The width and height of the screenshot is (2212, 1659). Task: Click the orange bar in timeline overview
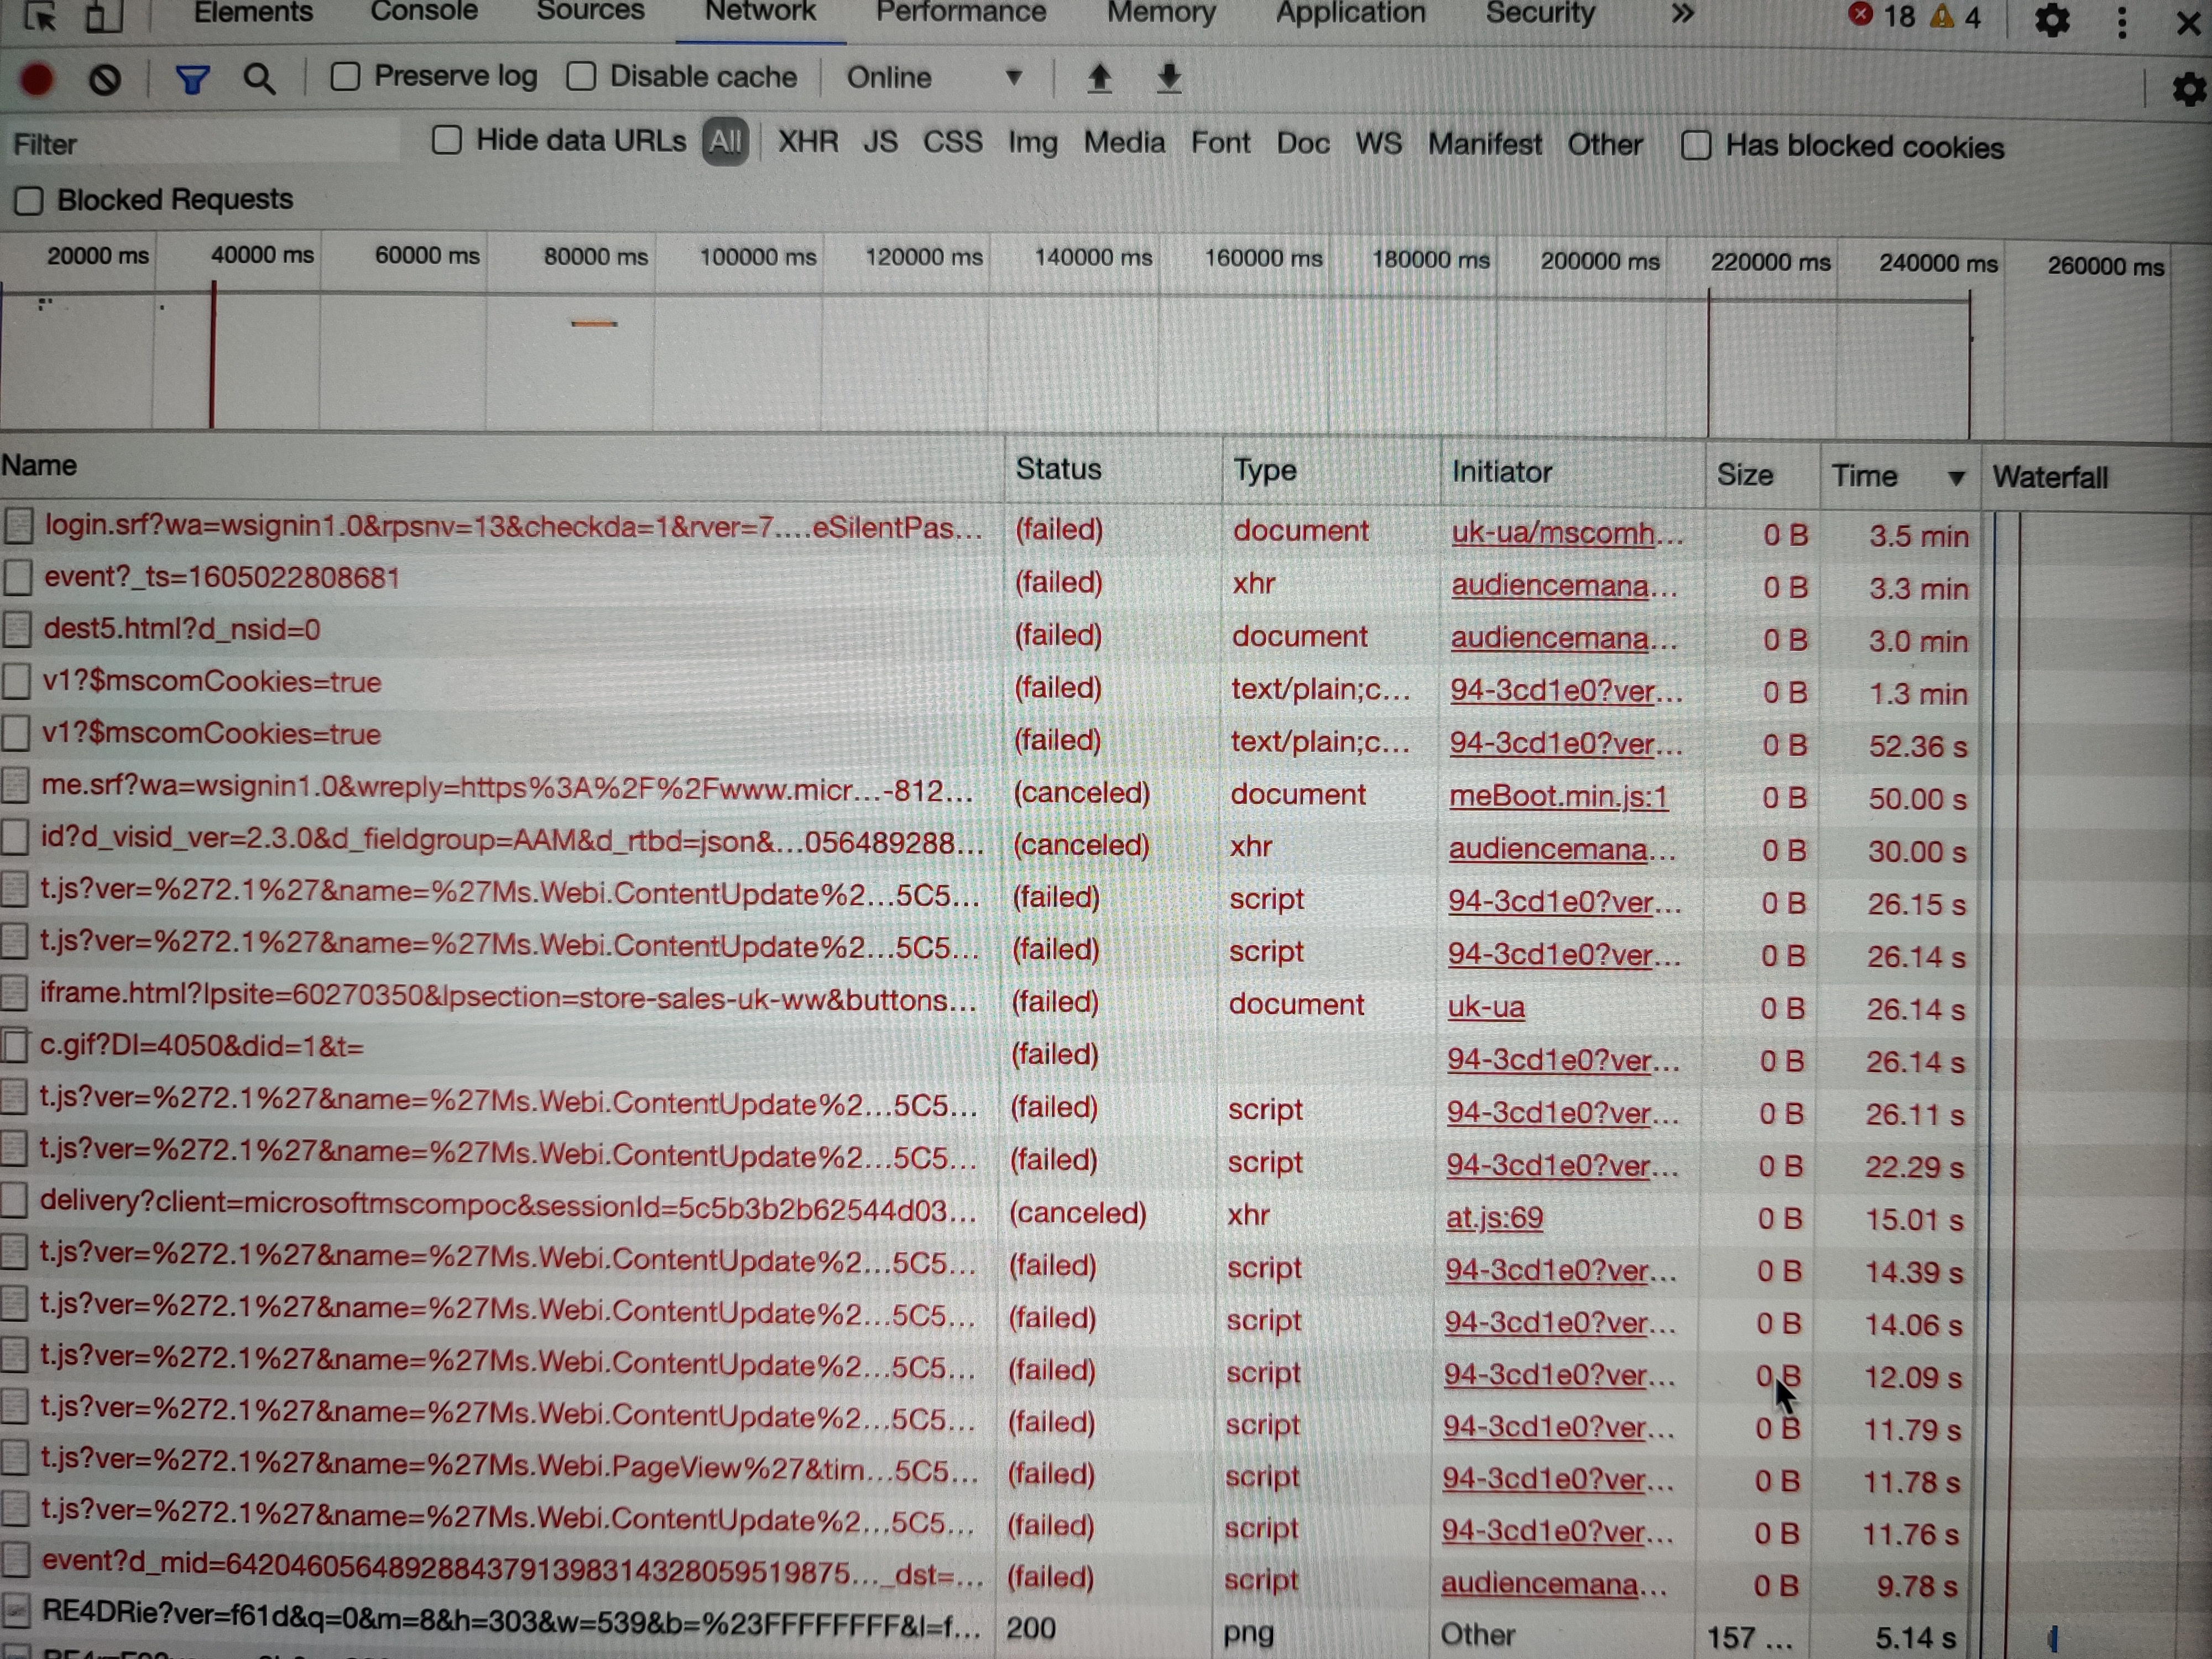pyautogui.click(x=594, y=324)
